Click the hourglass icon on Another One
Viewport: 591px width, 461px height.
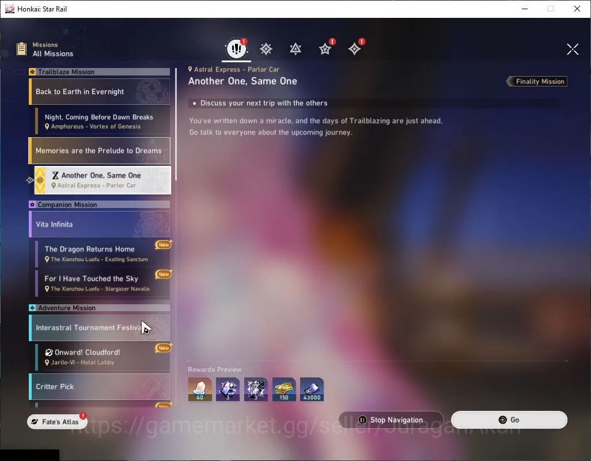[55, 175]
